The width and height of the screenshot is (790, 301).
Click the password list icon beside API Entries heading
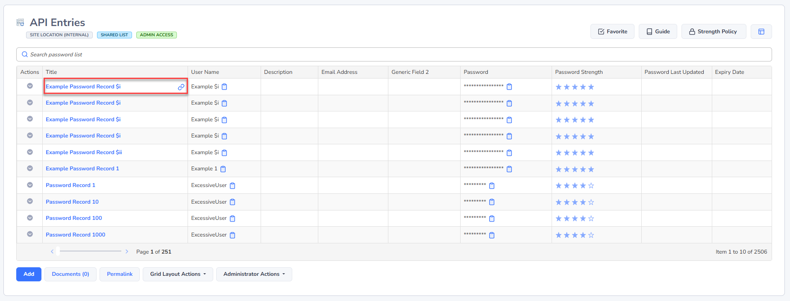point(20,23)
